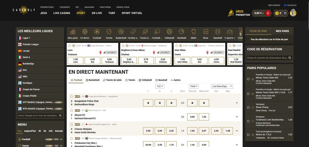Open the MES BONUS link

pos(274,5)
